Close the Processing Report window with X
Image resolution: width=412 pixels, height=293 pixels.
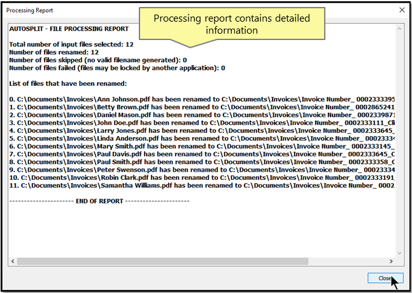click(x=402, y=10)
